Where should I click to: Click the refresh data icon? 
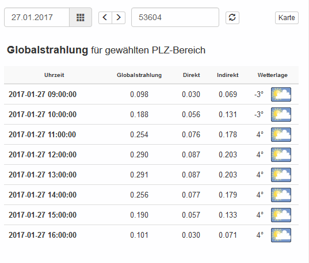tap(232, 17)
